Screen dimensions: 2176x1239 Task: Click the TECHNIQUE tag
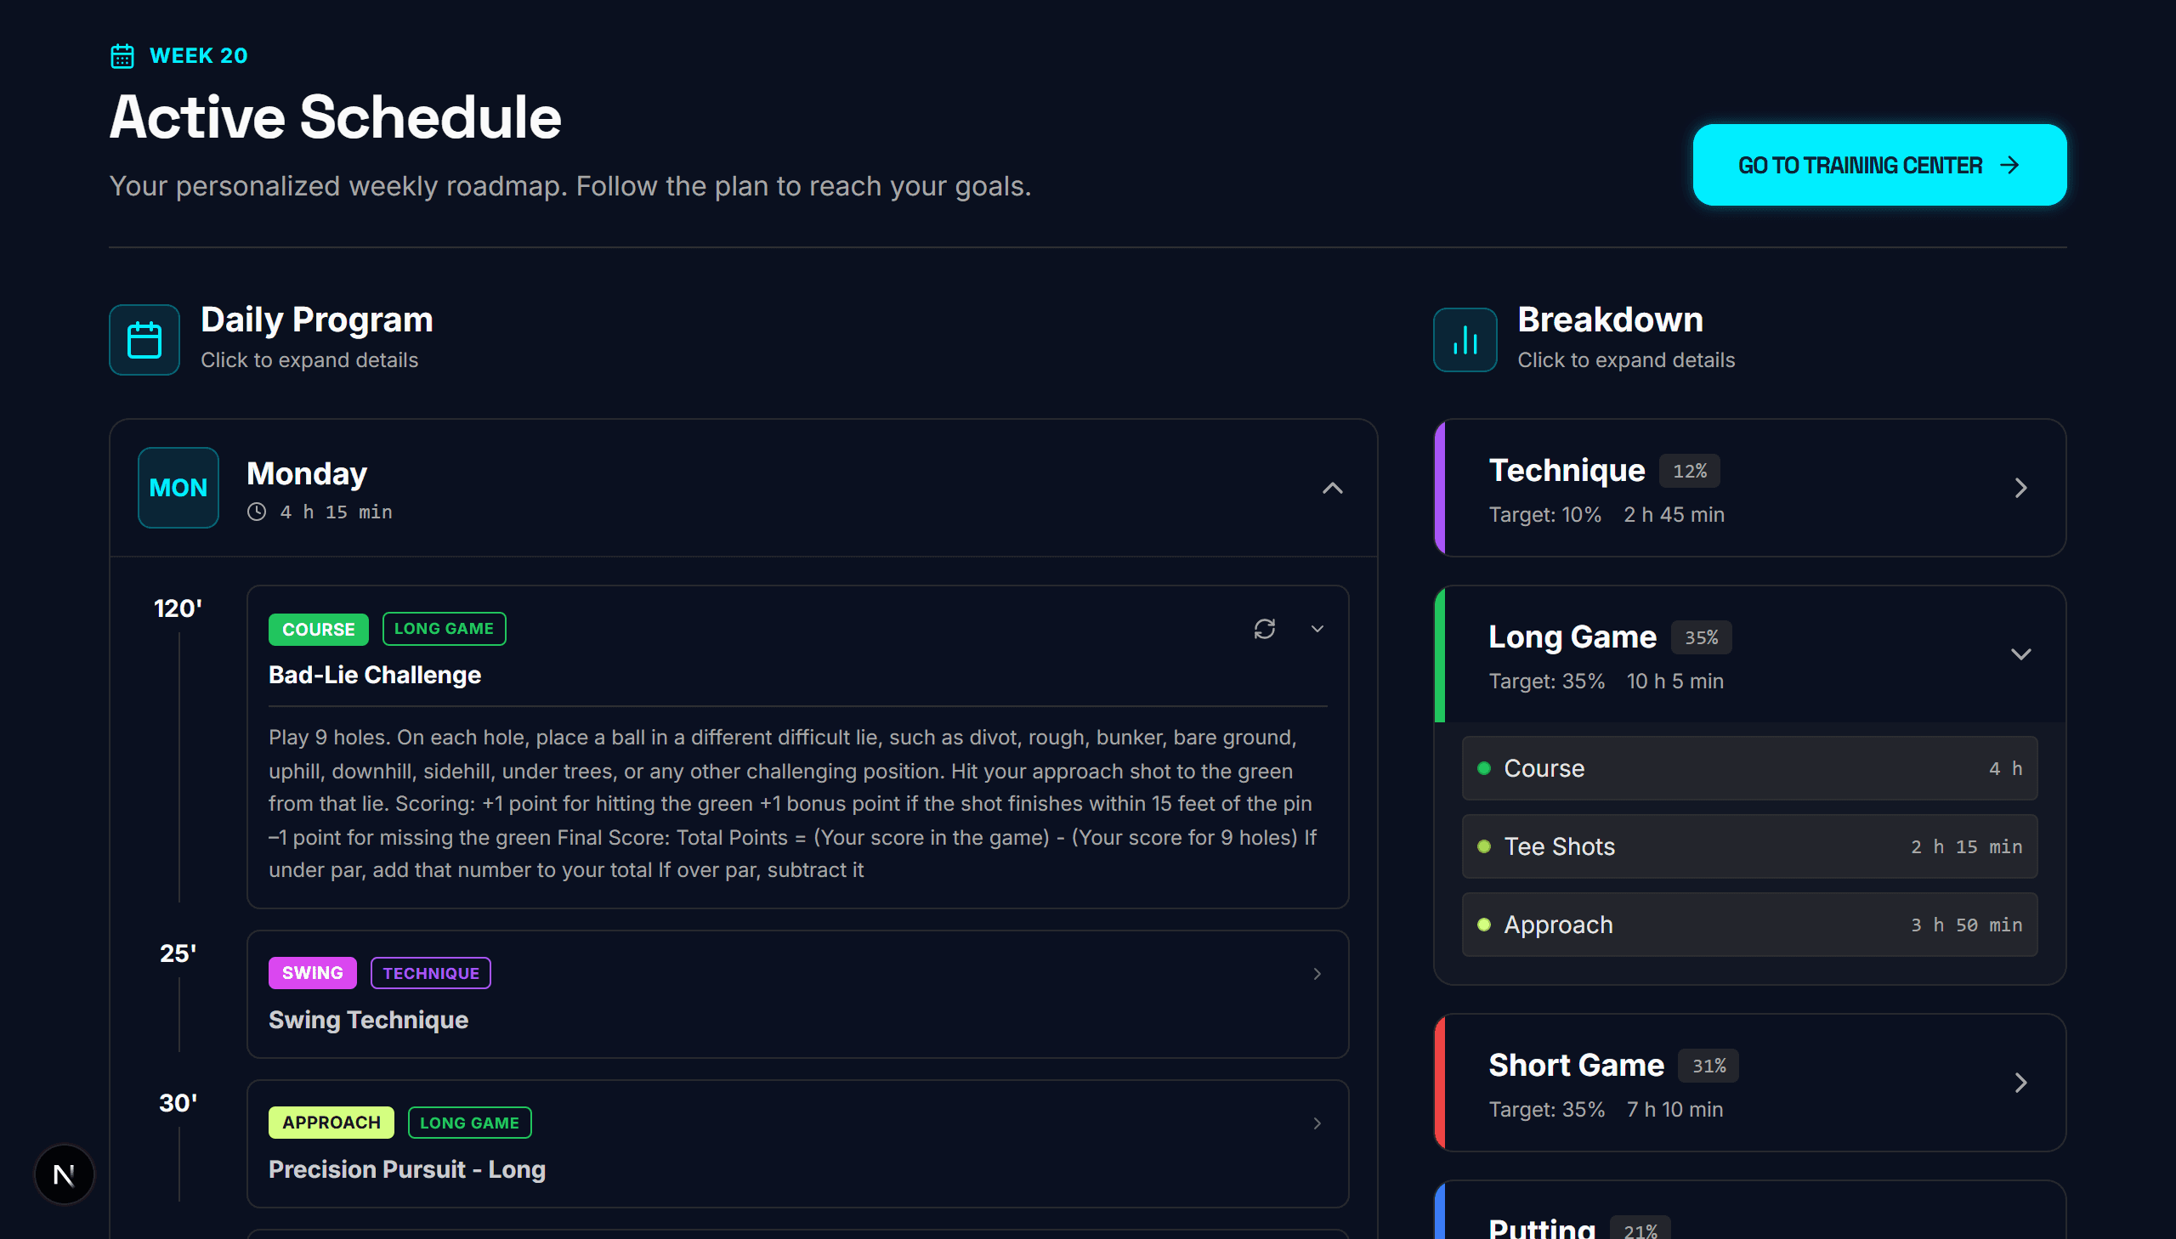pyautogui.click(x=431, y=973)
